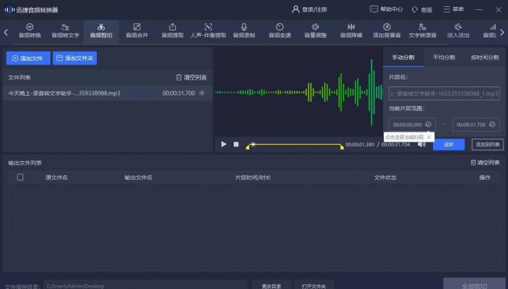Screen dimensions: 508x289
Task: Click the save directory path field
Action: 145,286
